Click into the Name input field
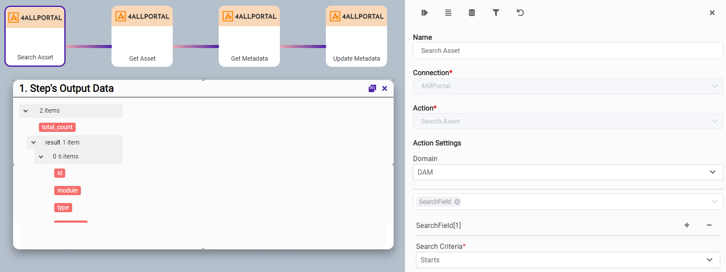726x272 pixels. tap(567, 51)
